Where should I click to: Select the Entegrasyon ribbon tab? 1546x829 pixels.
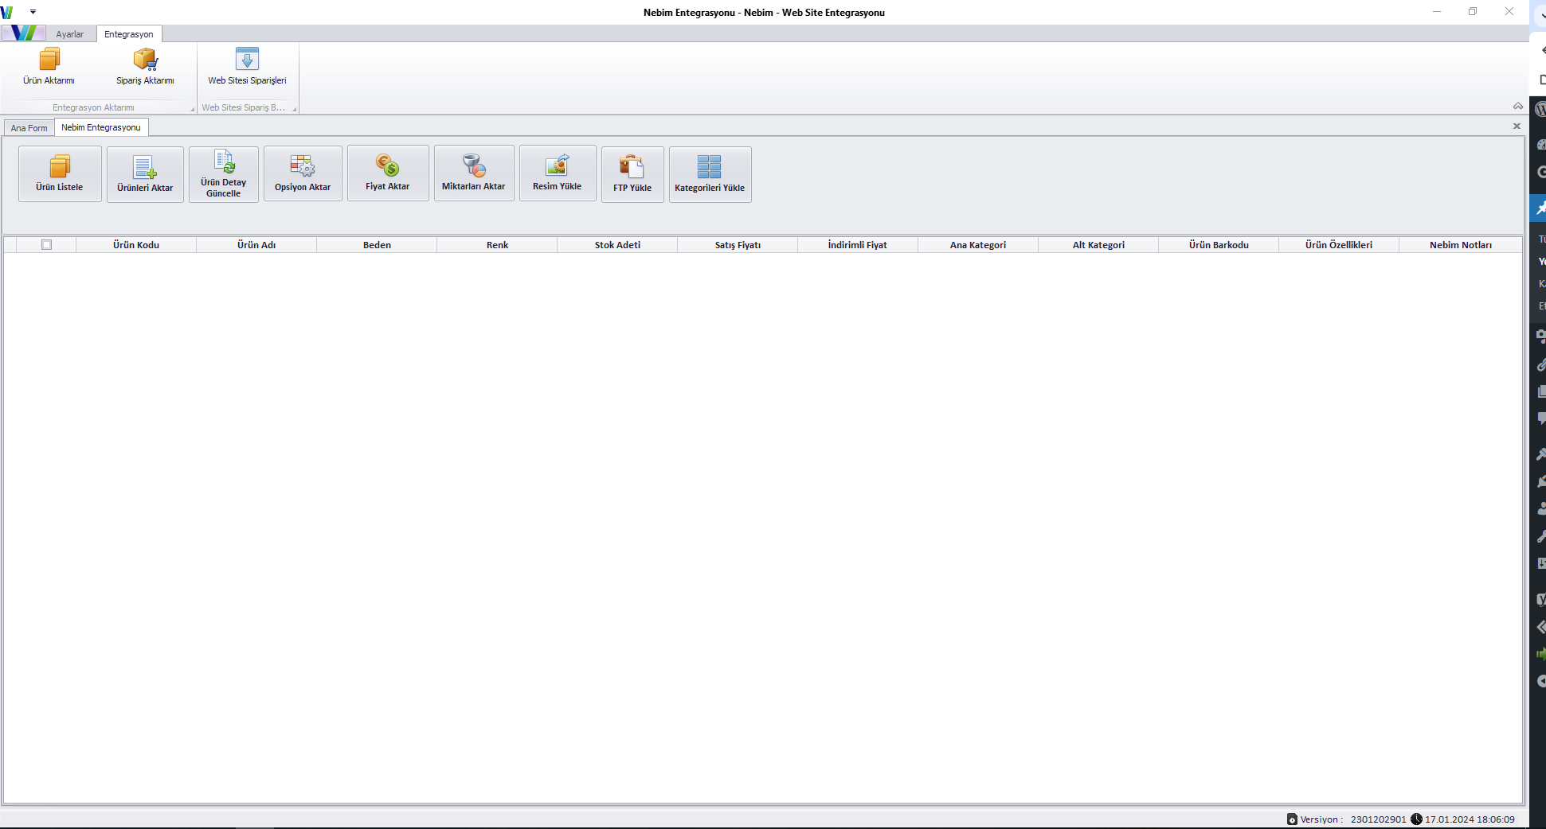click(x=129, y=34)
